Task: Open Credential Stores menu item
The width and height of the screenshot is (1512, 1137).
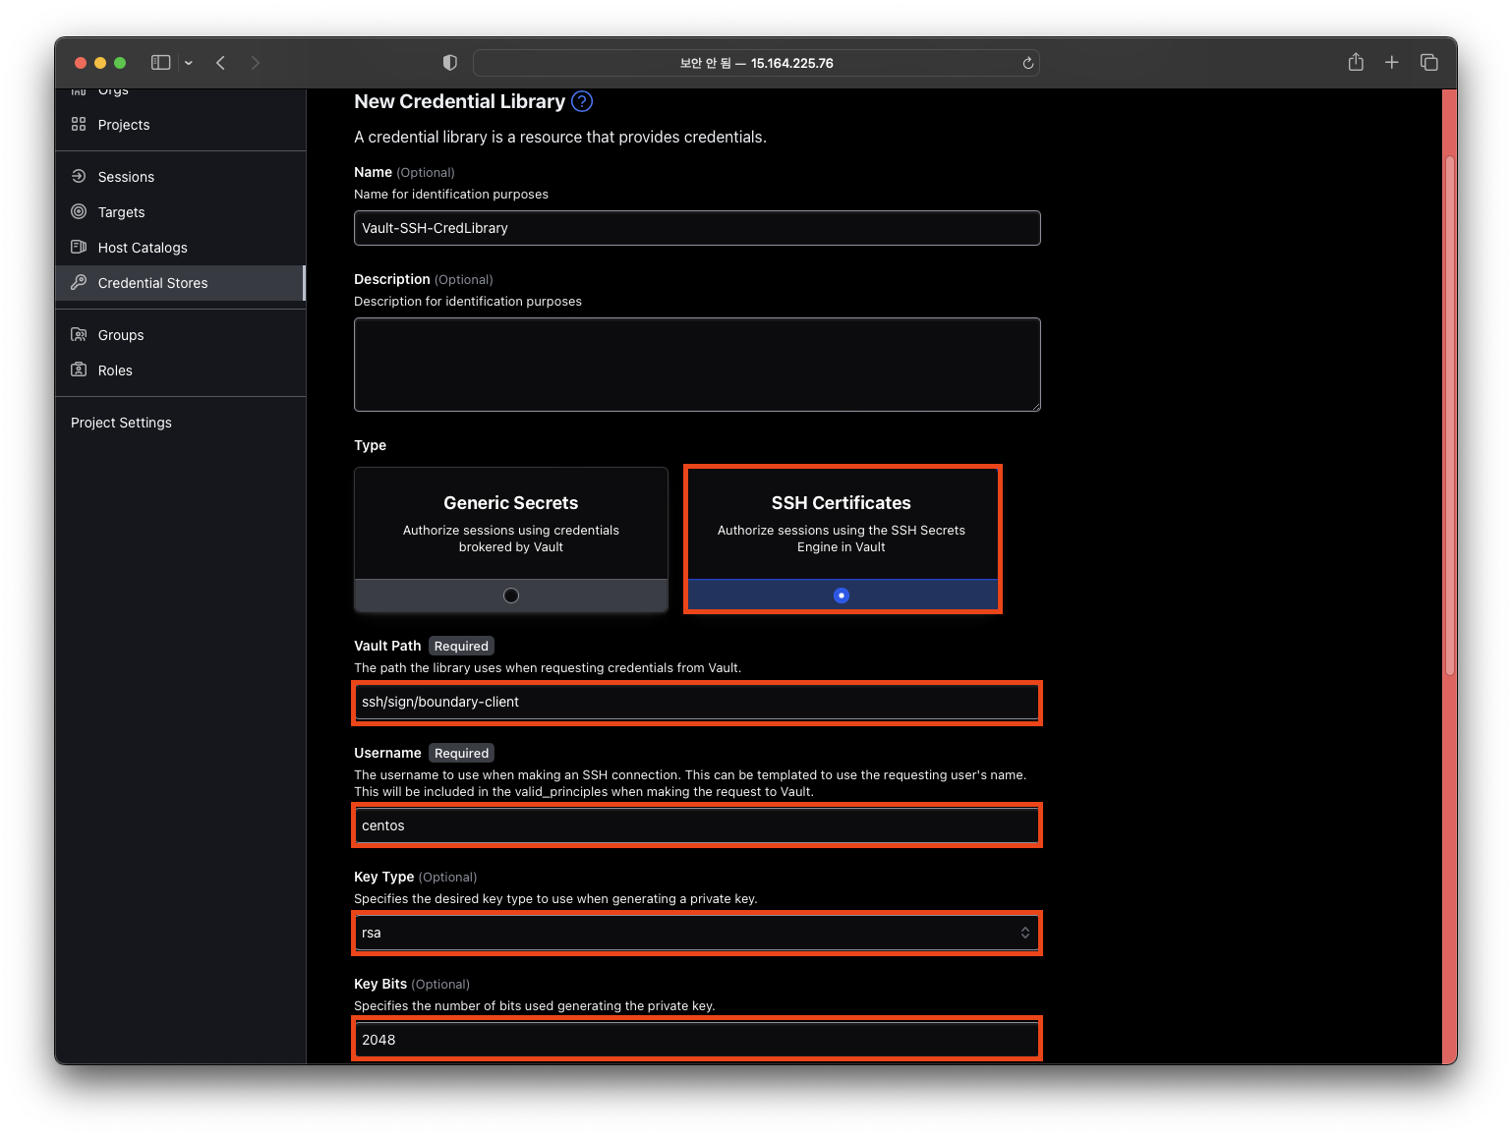Action: click(x=180, y=283)
